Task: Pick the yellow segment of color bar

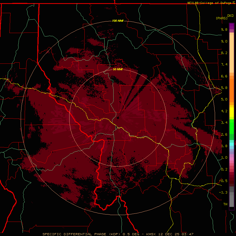Action: [x=232, y=112]
